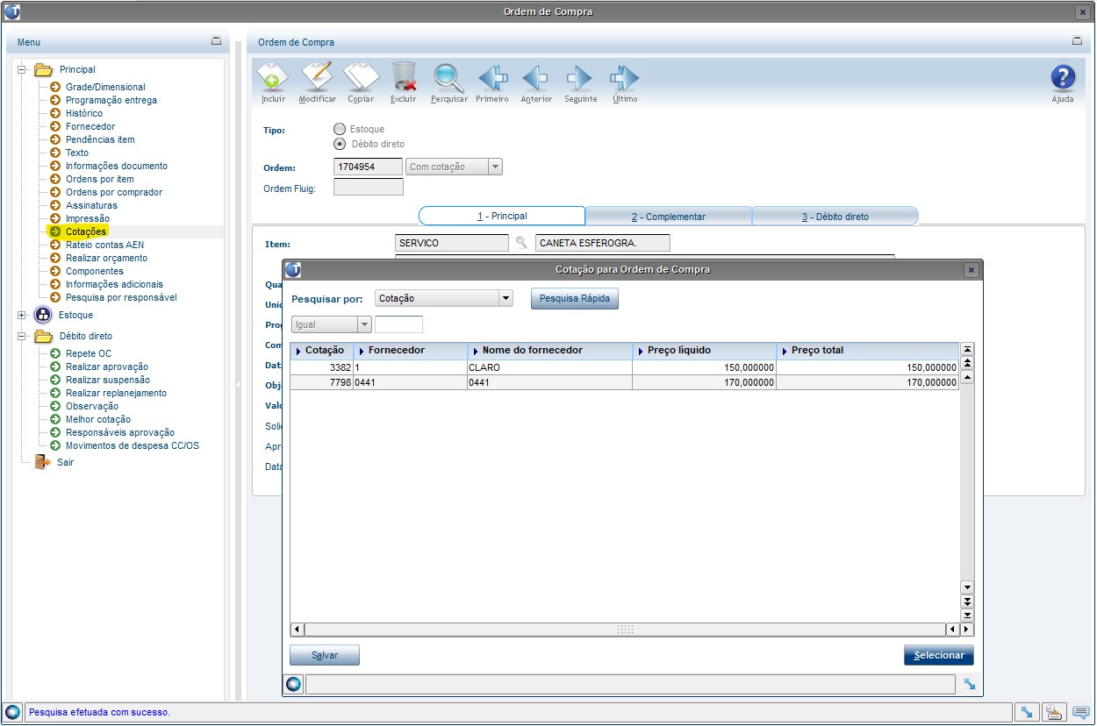
Task: Click the Estoque module icon
Action: coord(43,315)
